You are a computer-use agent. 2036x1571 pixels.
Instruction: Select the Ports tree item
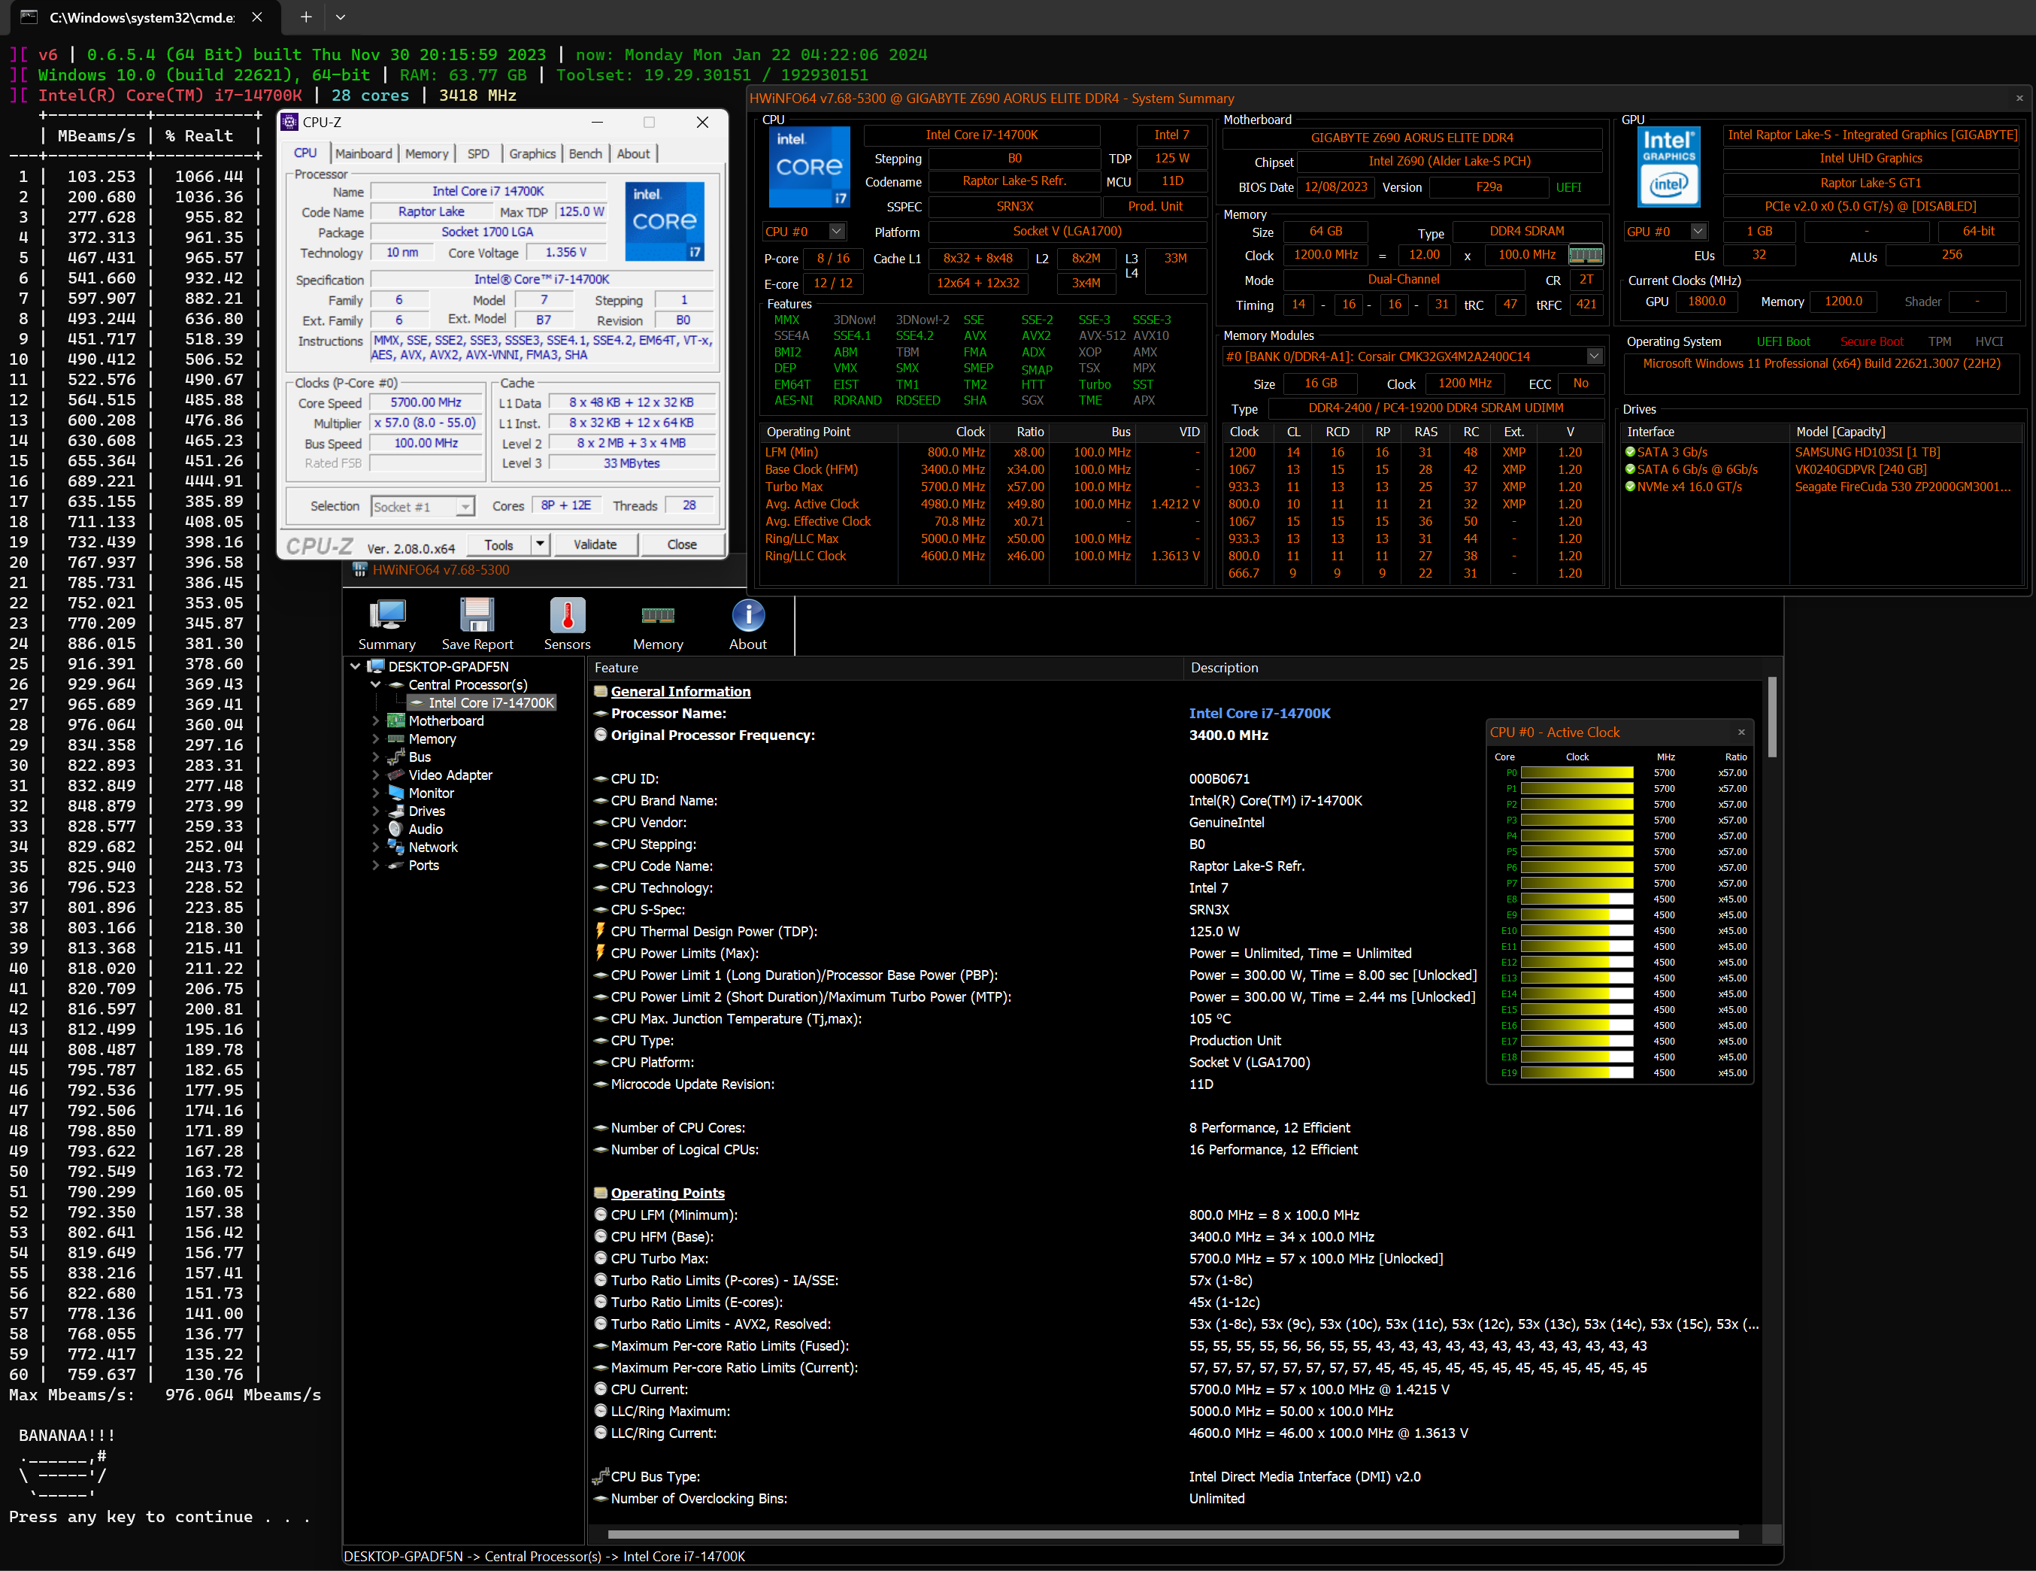tap(423, 865)
